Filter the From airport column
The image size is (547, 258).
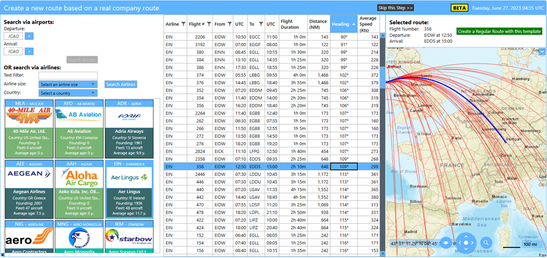click(229, 24)
